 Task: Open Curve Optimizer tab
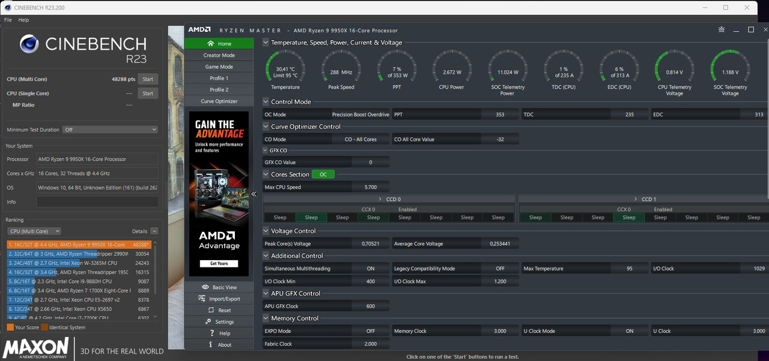click(x=219, y=101)
